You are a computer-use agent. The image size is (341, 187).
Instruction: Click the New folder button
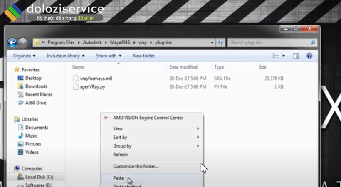pyautogui.click(x=144, y=56)
